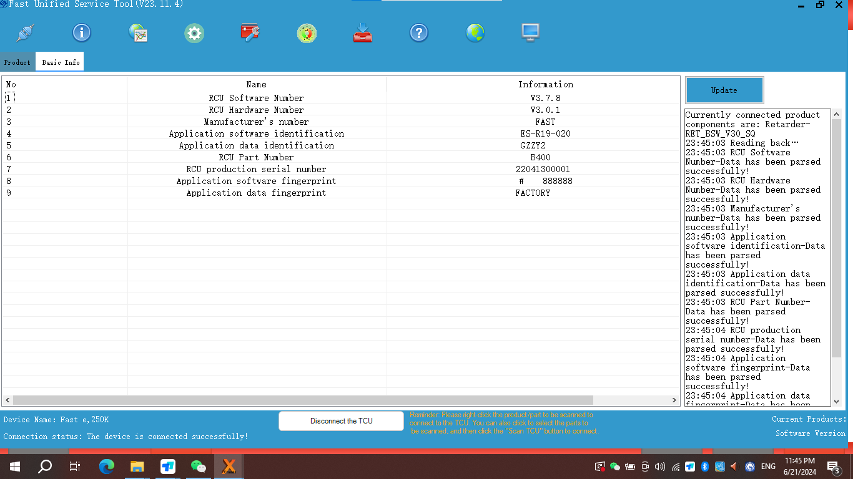Switch to the Basic Info tab
853x479 pixels.
coord(61,62)
